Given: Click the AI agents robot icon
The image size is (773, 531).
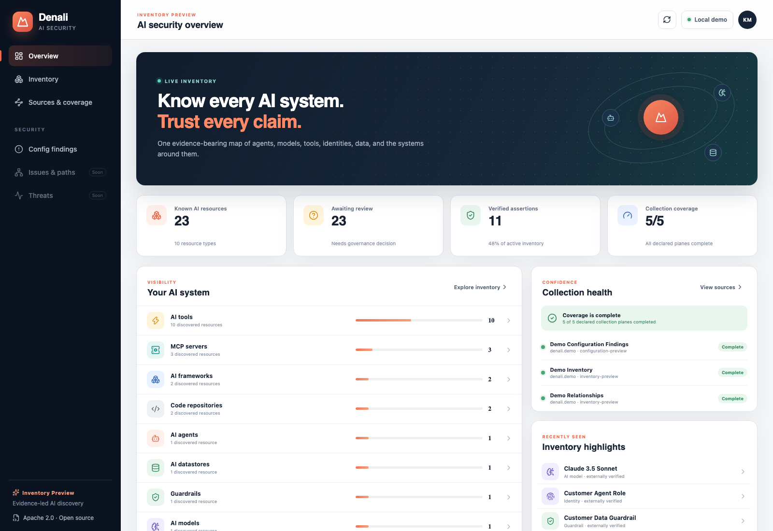Looking at the screenshot, I should (156, 438).
